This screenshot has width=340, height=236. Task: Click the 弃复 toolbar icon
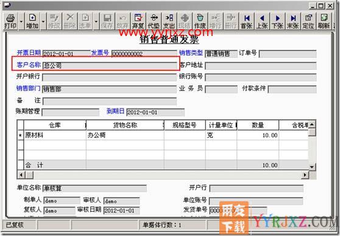(138, 21)
